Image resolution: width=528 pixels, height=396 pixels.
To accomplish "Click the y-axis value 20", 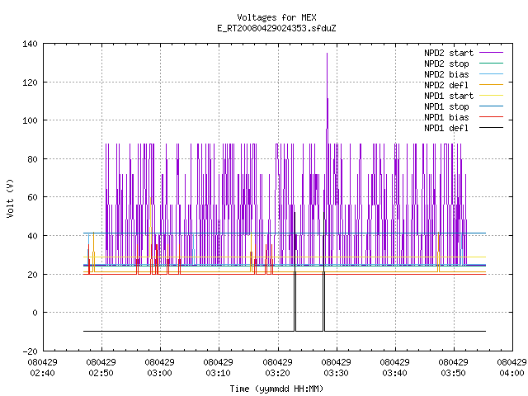I will 32,275.
